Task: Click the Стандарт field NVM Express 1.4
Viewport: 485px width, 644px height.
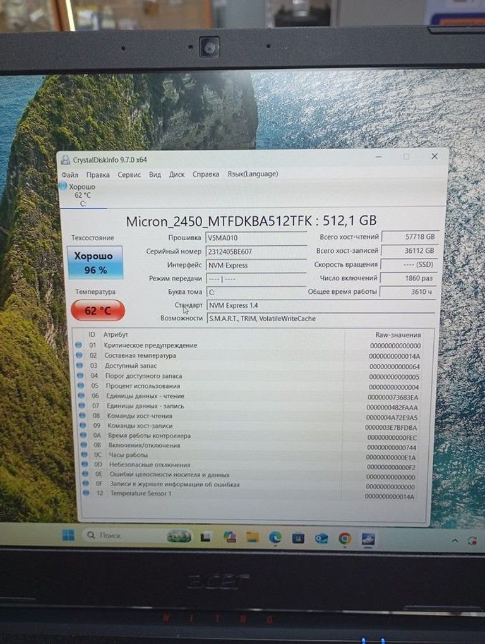Action: click(321, 306)
